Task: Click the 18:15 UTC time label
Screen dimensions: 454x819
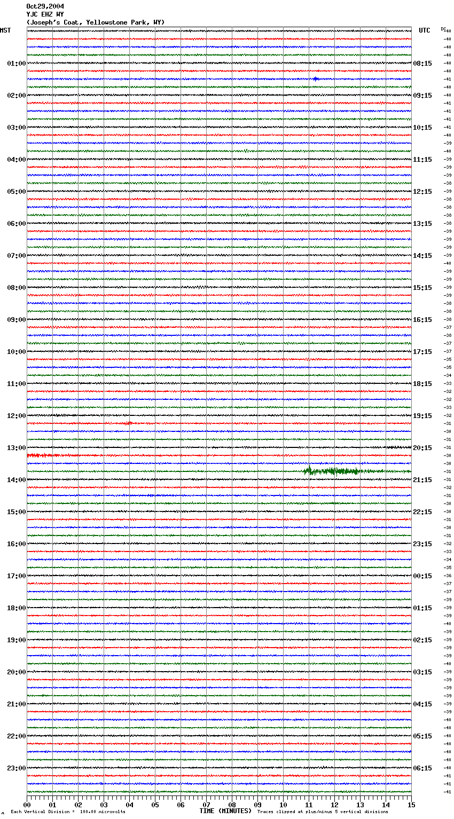Action: (422, 384)
